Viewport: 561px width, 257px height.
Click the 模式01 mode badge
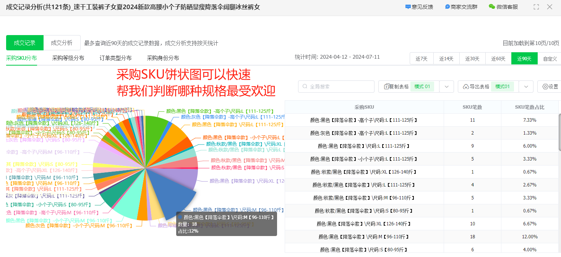click(x=422, y=87)
